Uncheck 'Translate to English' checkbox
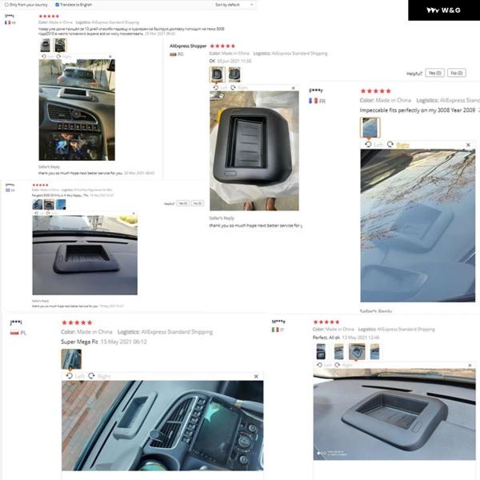480x480 pixels. 57,5
